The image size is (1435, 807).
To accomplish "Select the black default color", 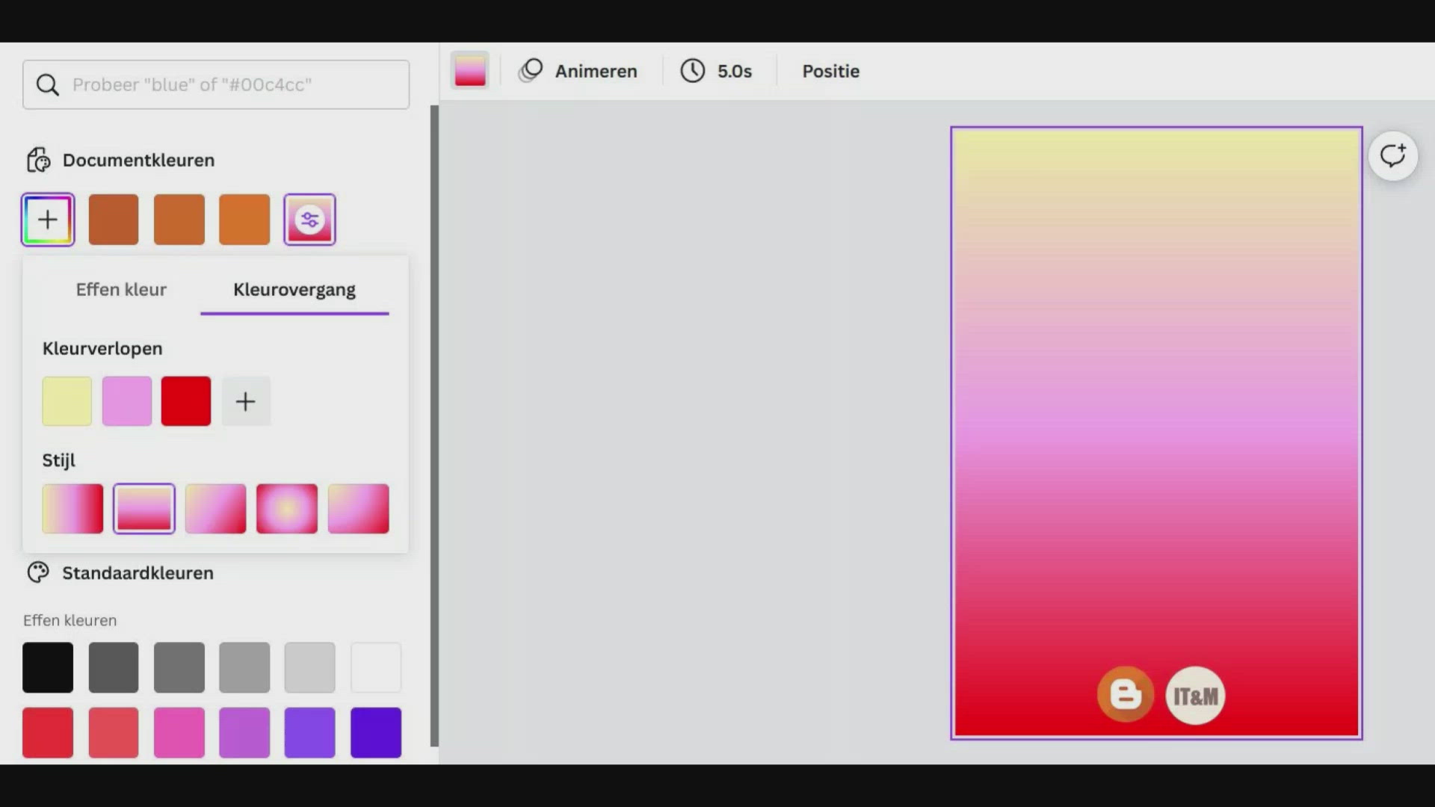I will click(x=48, y=667).
